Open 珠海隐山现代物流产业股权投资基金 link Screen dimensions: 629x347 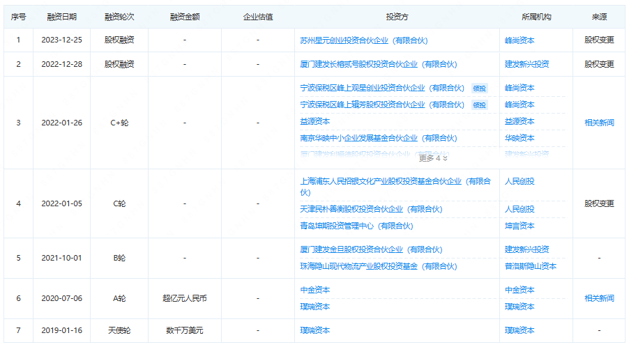pyautogui.click(x=378, y=266)
